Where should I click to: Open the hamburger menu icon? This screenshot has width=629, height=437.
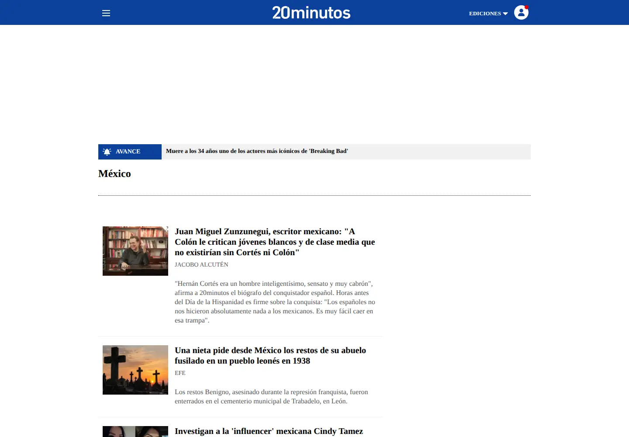coord(106,13)
